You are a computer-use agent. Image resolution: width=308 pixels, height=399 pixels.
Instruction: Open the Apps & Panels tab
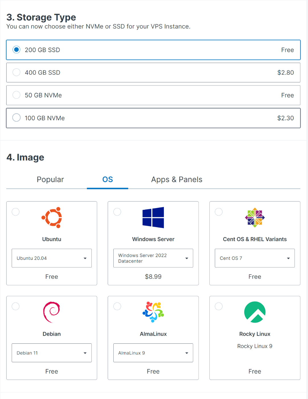177,180
